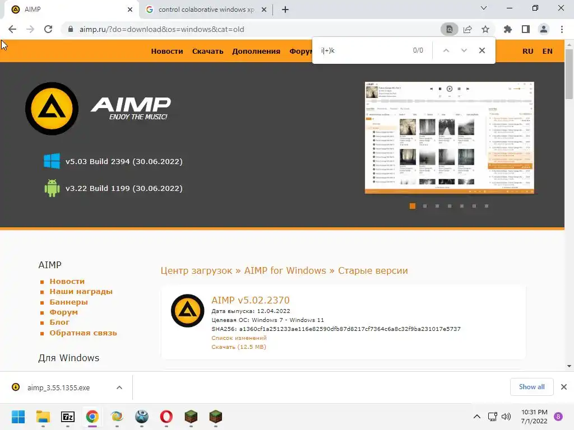
Task: Open Новости in the AIMP sidebar
Action: tap(67, 281)
